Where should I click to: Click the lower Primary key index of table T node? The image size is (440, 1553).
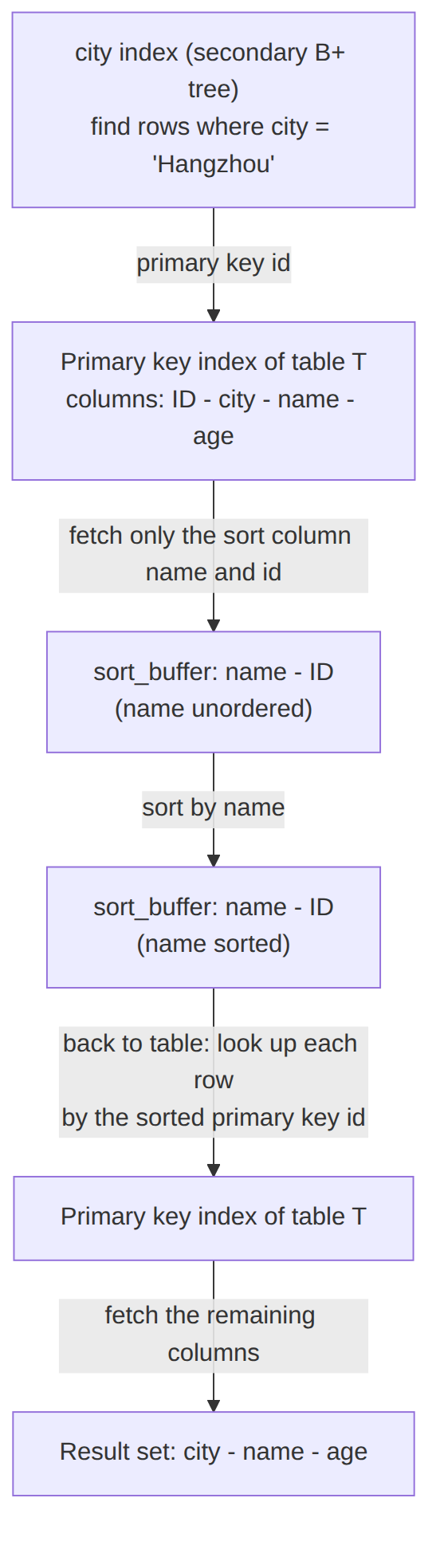click(x=214, y=1218)
